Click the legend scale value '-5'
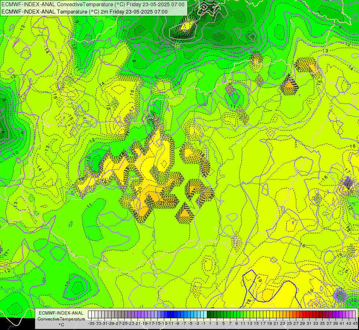359x330 pixels. click(x=190, y=323)
